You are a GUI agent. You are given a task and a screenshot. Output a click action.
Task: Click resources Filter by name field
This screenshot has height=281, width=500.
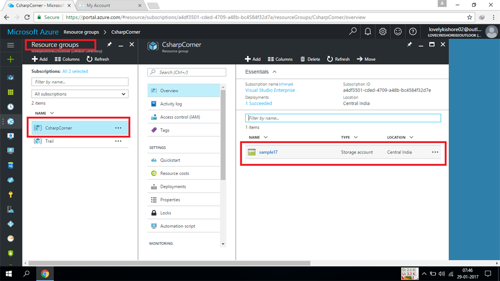click(x=343, y=118)
